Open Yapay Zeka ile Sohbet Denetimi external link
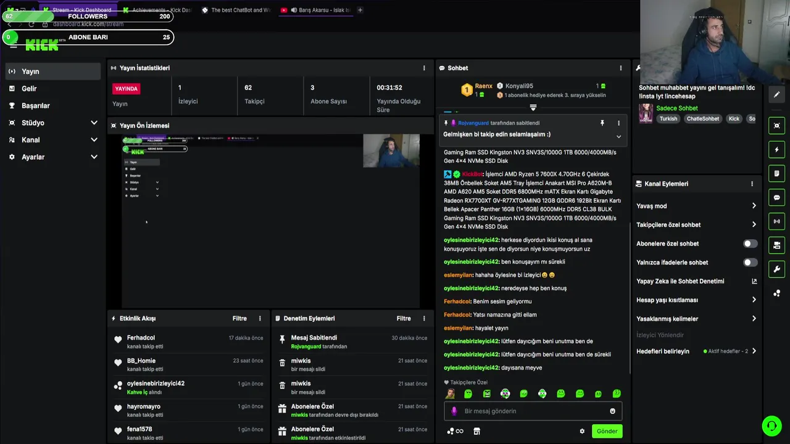Image resolution: width=790 pixels, height=444 pixels. pos(754,281)
